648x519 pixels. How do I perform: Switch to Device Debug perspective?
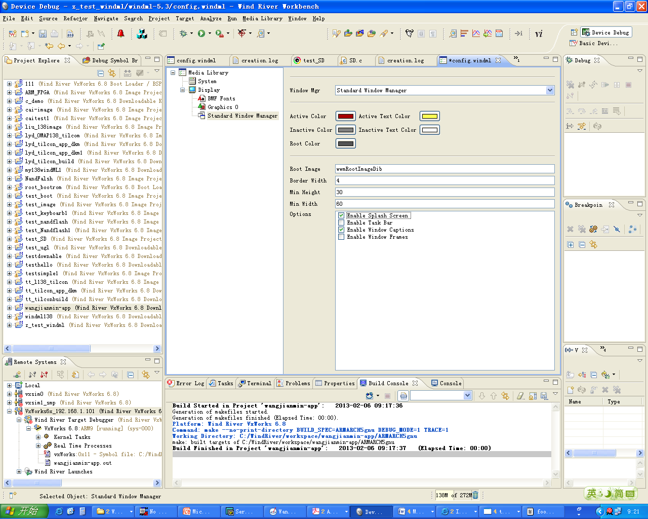[x=606, y=32]
